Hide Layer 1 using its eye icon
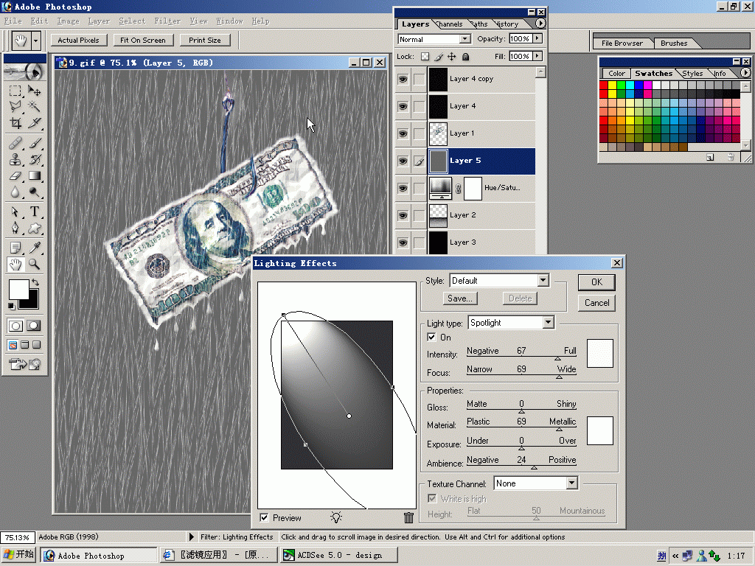Screen dimensions: 755x566 coord(403,134)
